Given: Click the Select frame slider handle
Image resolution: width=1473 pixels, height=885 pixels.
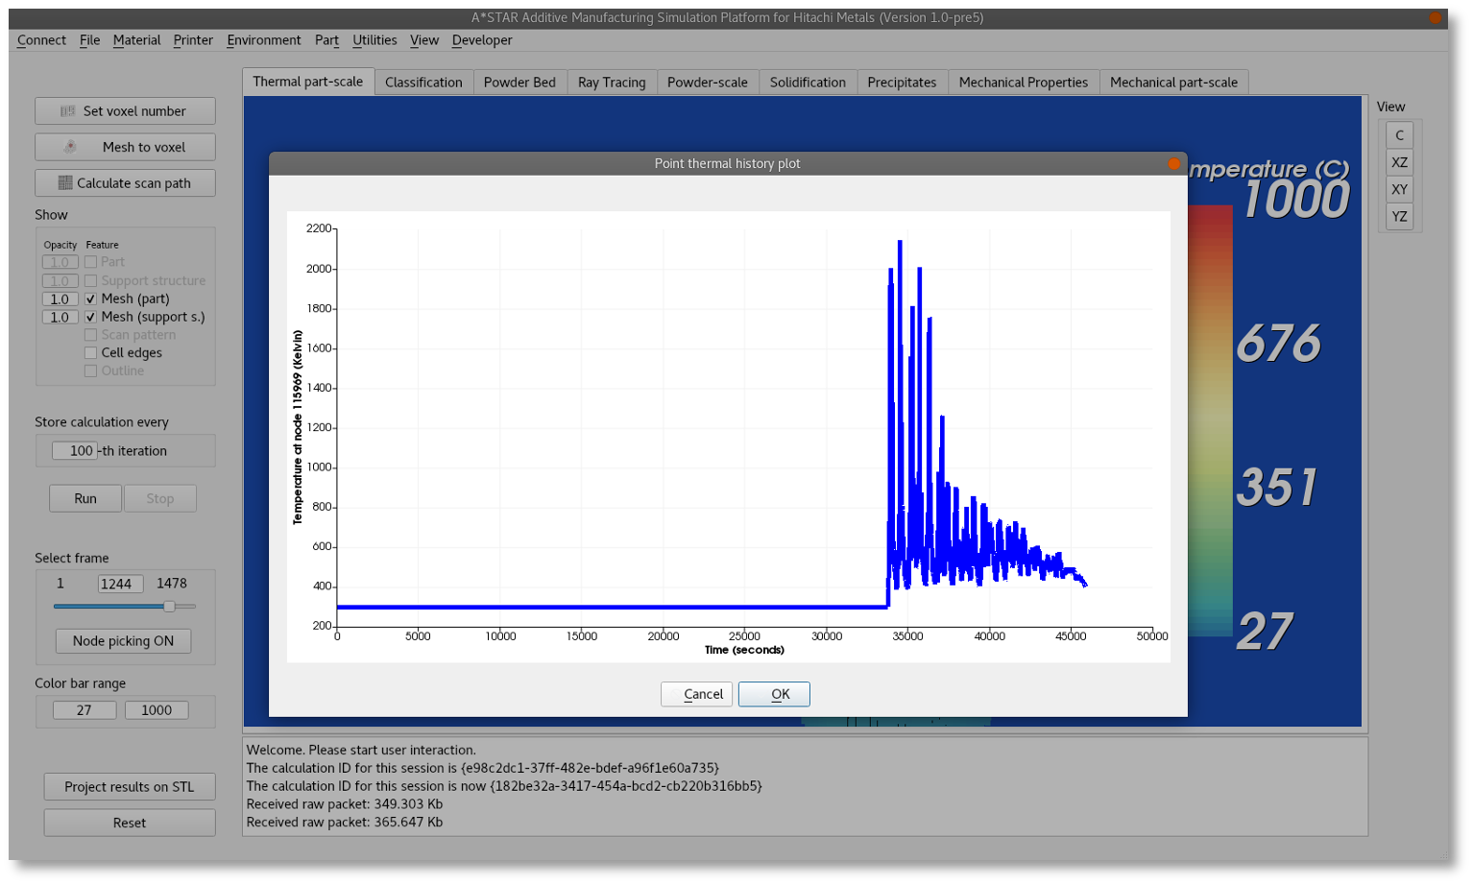Looking at the screenshot, I should 169,607.
